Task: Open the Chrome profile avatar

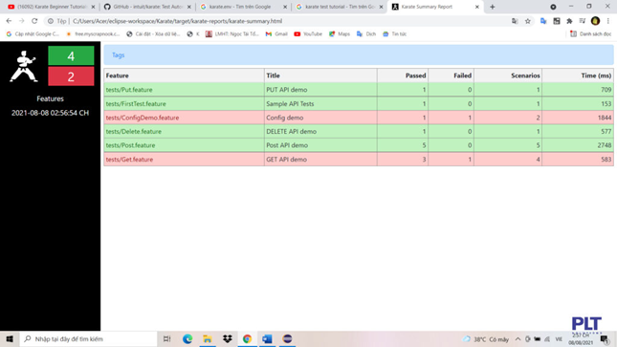Action: click(x=595, y=21)
